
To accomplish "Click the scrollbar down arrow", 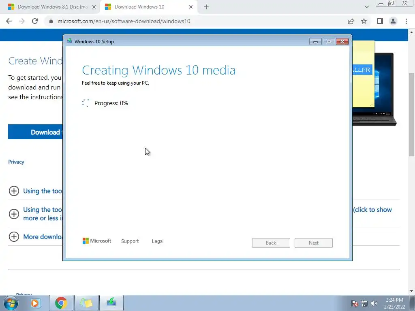I will [412, 291].
